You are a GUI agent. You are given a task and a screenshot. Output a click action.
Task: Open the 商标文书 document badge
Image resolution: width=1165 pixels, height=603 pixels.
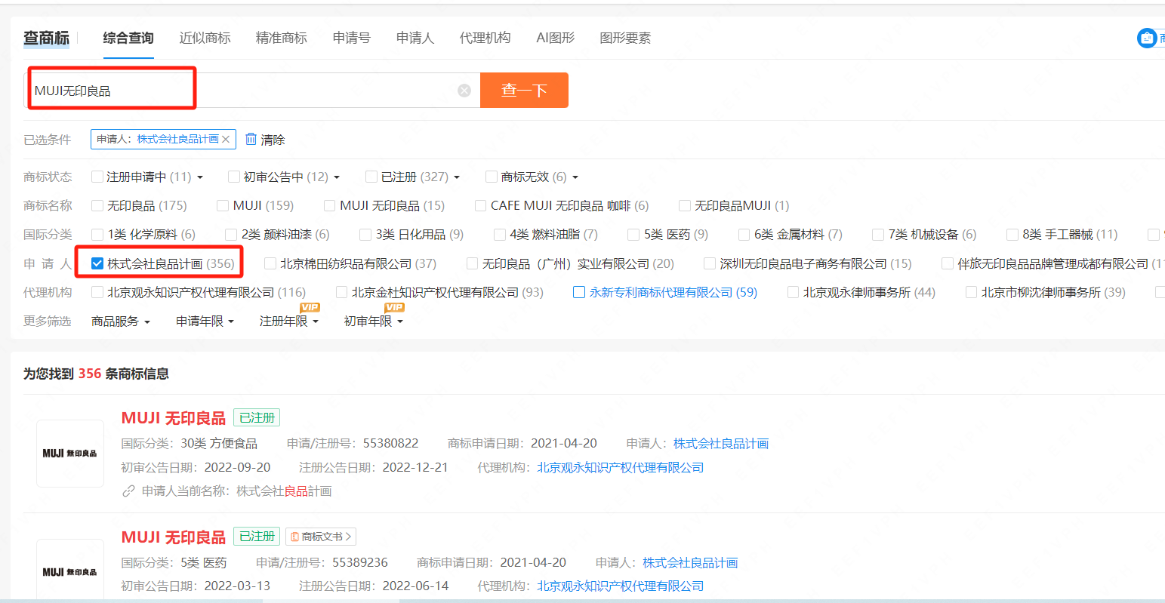pos(321,537)
